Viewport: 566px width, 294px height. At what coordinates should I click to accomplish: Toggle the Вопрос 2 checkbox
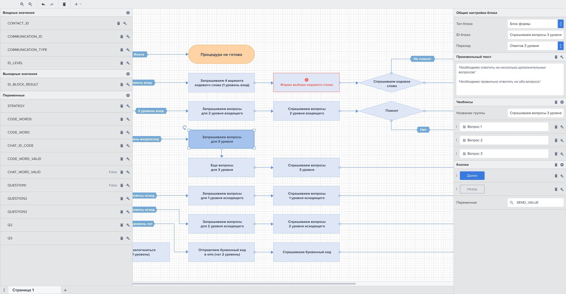click(x=464, y=140)
